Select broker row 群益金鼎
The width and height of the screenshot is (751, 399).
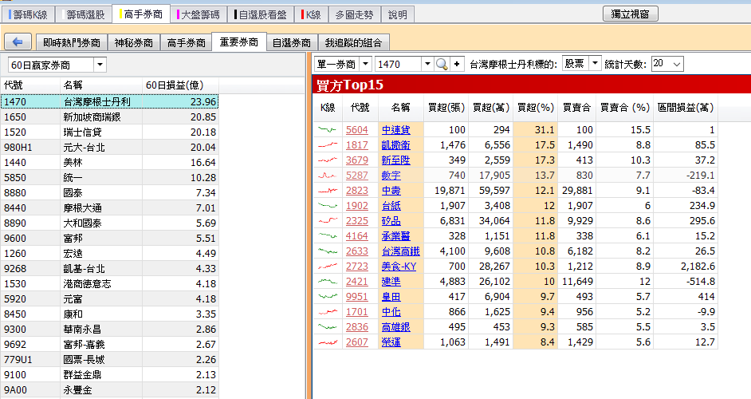109,374
